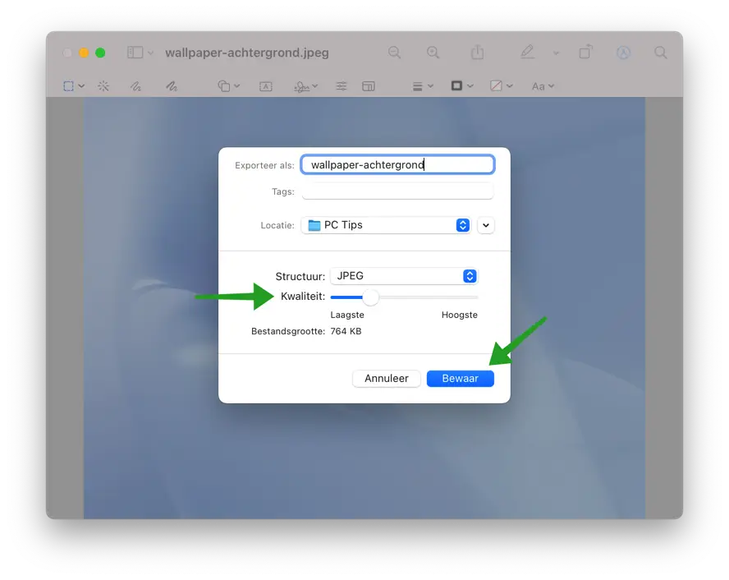Image resolution: width=729 pixels, height=580 pixels.
Task: Click the sidebar view icon
Action: coord(135,52)
